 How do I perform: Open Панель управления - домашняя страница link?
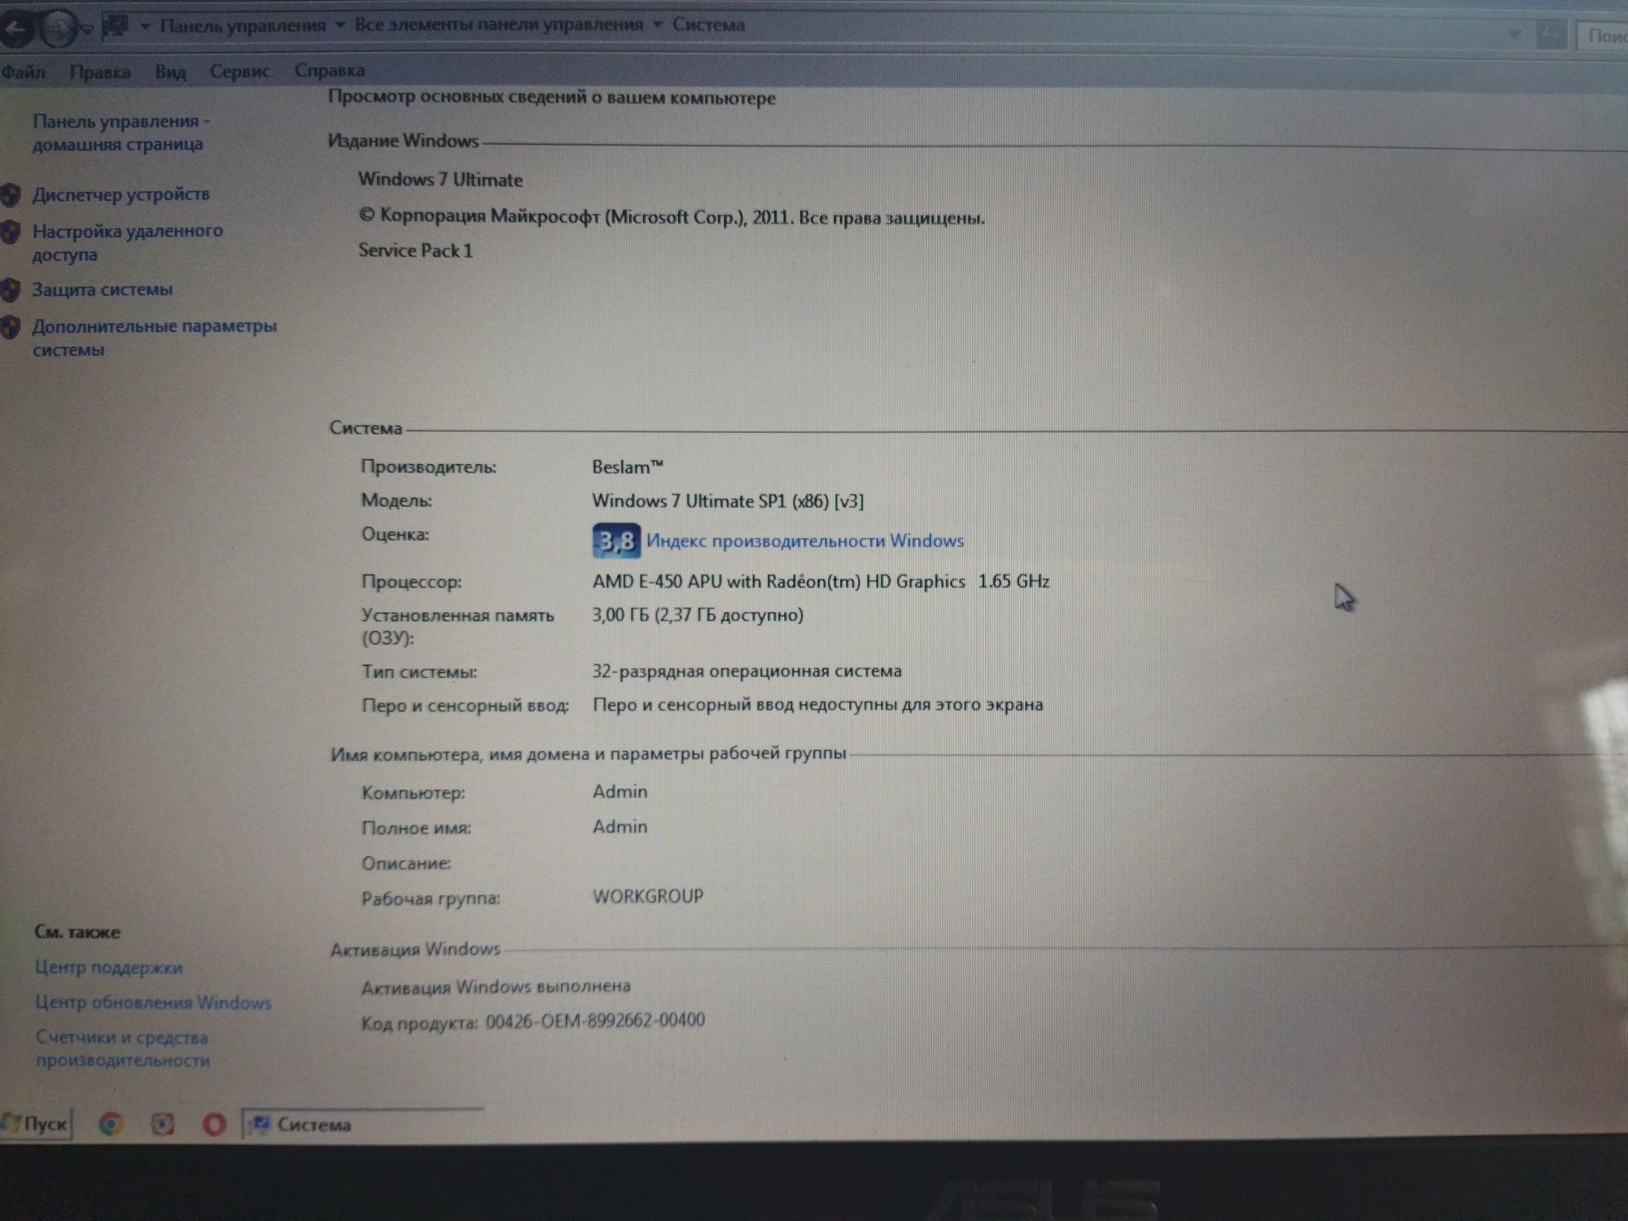click(121, 133)
